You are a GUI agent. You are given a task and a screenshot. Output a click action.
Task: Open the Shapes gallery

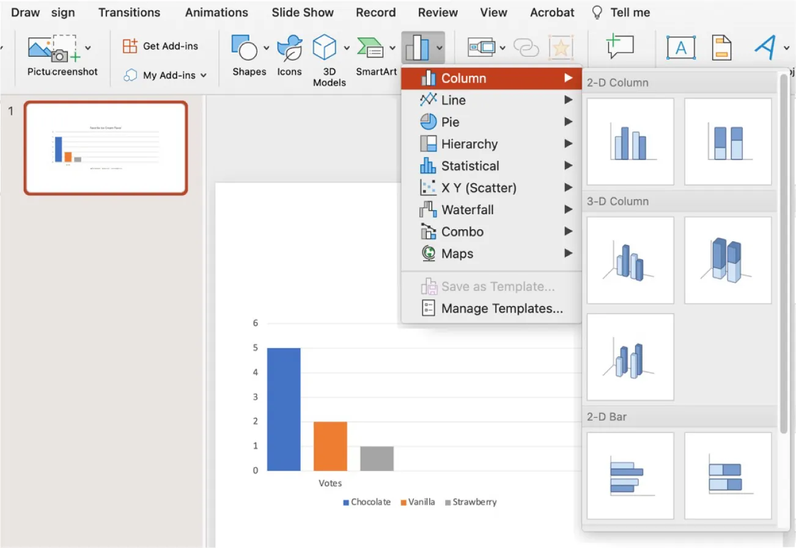[247, 55]
